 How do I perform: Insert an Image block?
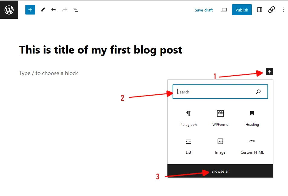pyautogui.click(x=220, y=146)
